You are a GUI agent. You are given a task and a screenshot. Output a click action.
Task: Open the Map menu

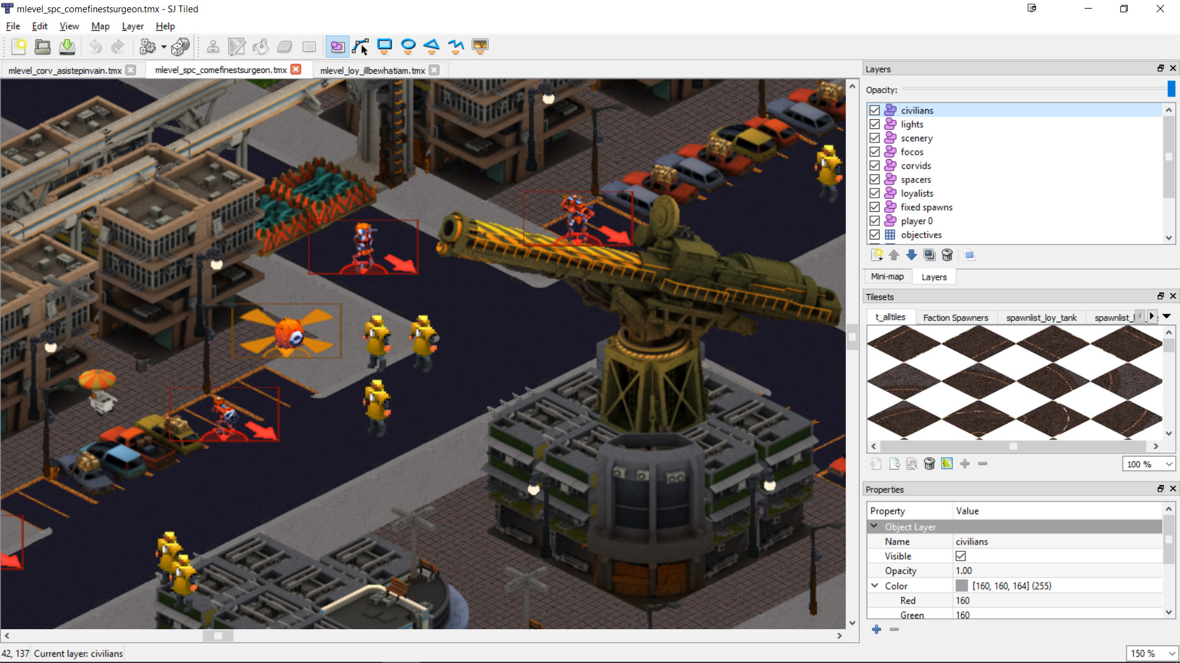coord(100,26)
